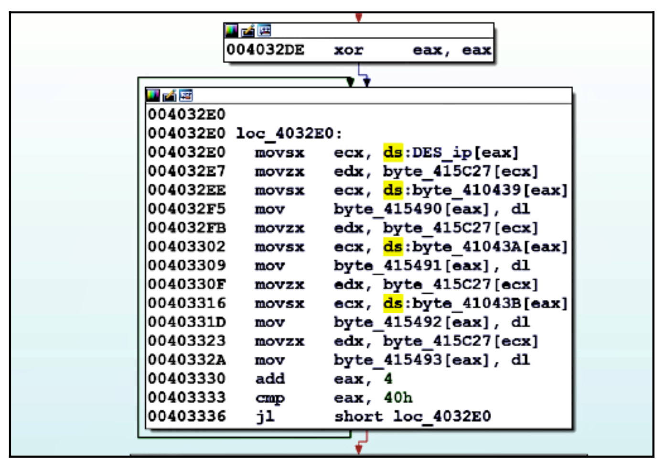Select byte_415C27[ecx] on line 0040330F

[x=461, y=285]
